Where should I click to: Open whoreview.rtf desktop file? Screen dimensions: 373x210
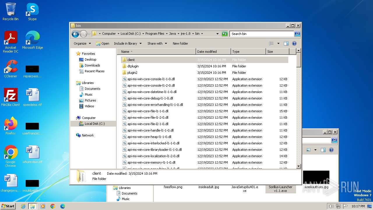pyautogui.click(x=32, y=154)
